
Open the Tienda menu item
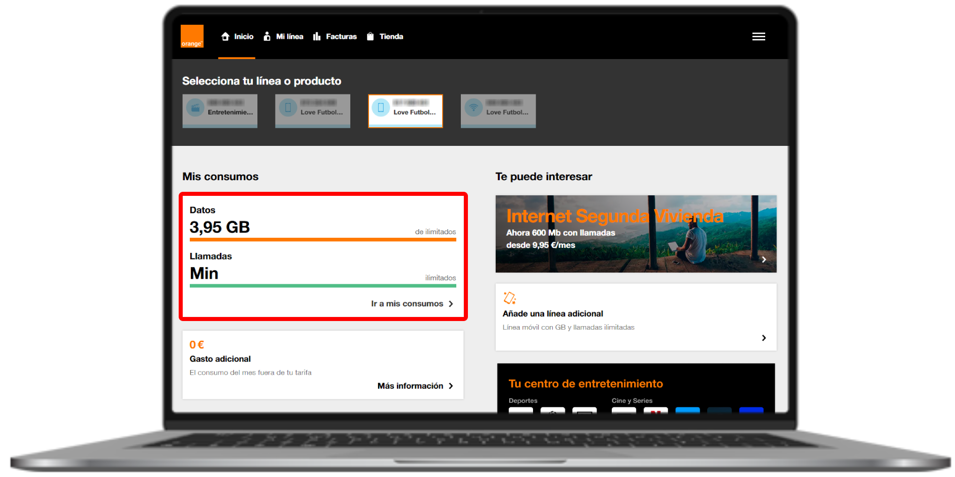coord(385,36)
